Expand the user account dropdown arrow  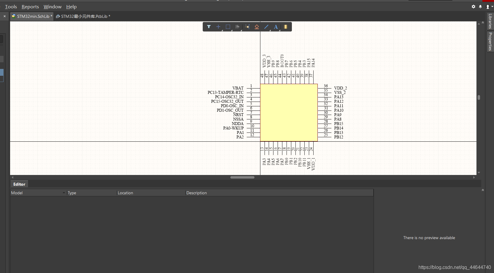click(492, 7)
